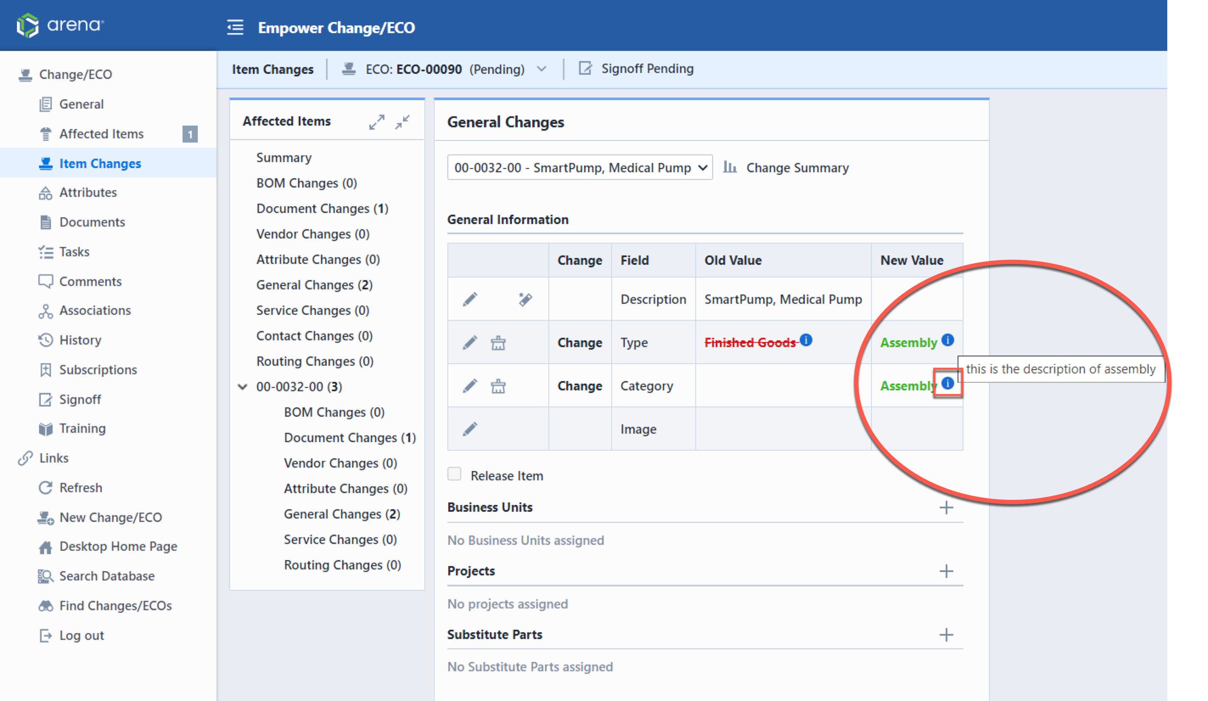
Task: Click info icon next to Finished Goods
Action: point(806,340)
